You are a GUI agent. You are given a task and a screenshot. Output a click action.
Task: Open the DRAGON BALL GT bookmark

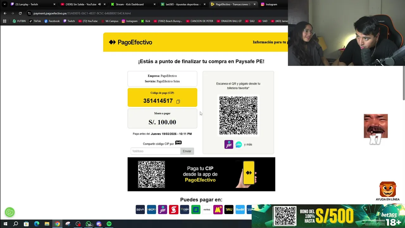point(229,21)
